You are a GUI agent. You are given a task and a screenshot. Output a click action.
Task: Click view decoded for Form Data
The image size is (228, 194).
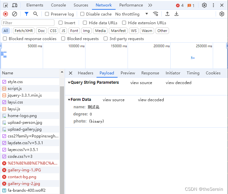click(151, 100)
